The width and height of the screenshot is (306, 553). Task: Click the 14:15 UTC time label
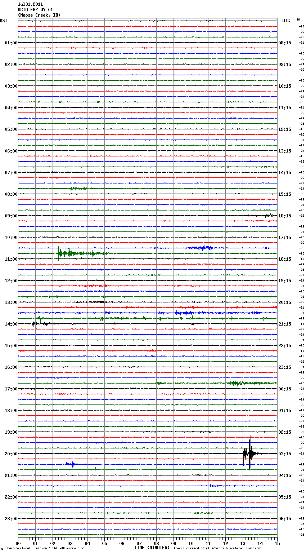(x=285, y=173)
